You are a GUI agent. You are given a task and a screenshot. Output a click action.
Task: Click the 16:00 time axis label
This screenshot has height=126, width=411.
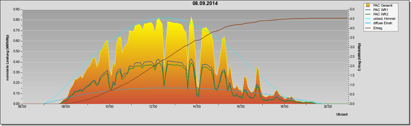pos(240,106)
